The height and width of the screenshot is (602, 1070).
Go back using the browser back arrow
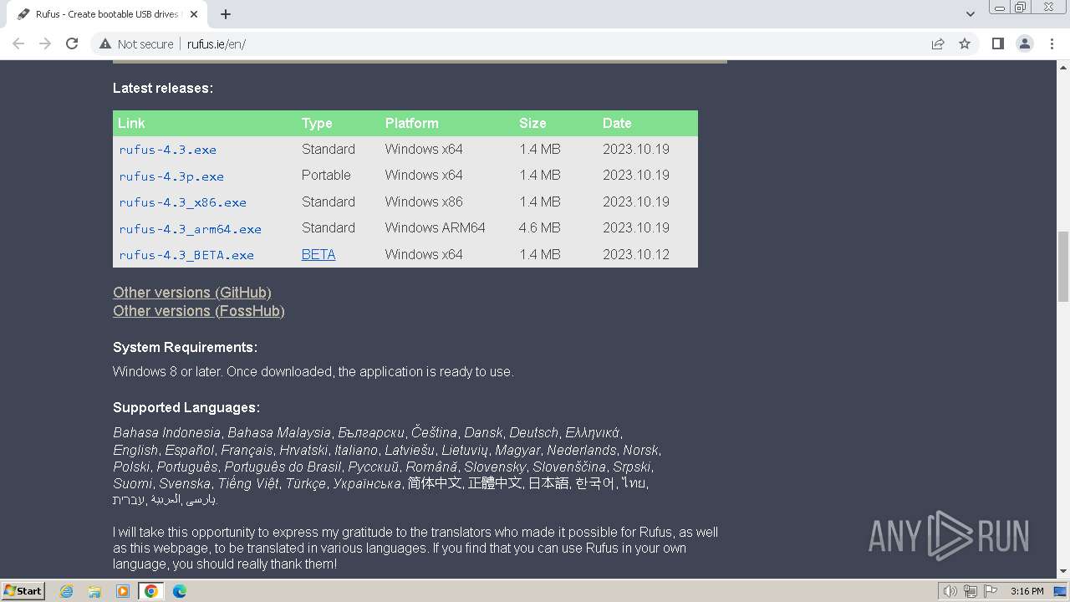point(18,43)
